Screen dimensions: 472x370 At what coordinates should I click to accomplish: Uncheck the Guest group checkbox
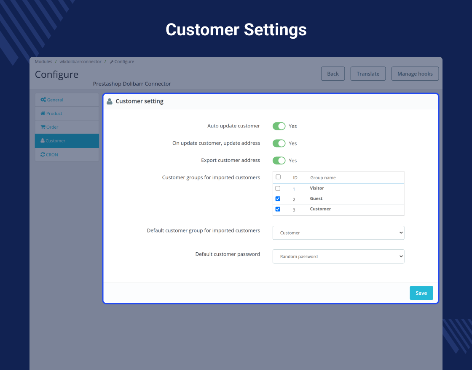tap(278, 199)
